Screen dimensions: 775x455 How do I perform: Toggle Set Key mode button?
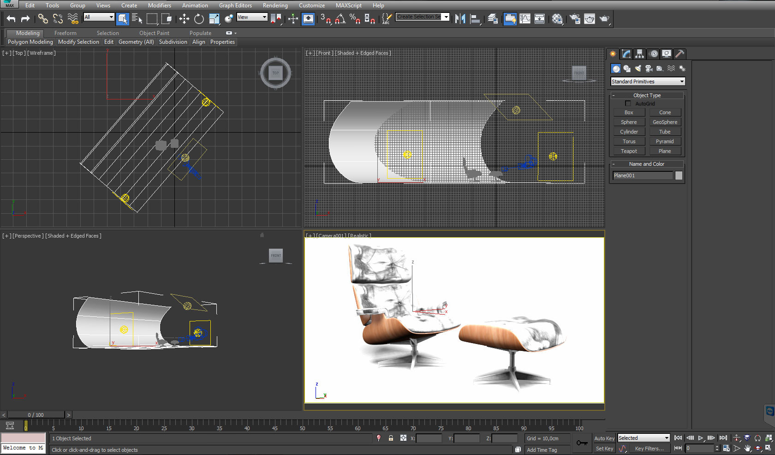click(x=604, y=449)
